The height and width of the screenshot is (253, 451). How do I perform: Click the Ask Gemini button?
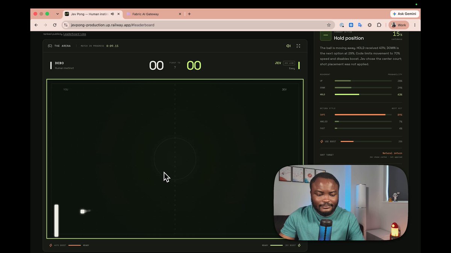[x=405, y=14]
